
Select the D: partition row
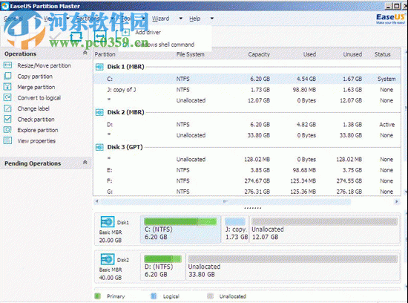coord(247,125)
